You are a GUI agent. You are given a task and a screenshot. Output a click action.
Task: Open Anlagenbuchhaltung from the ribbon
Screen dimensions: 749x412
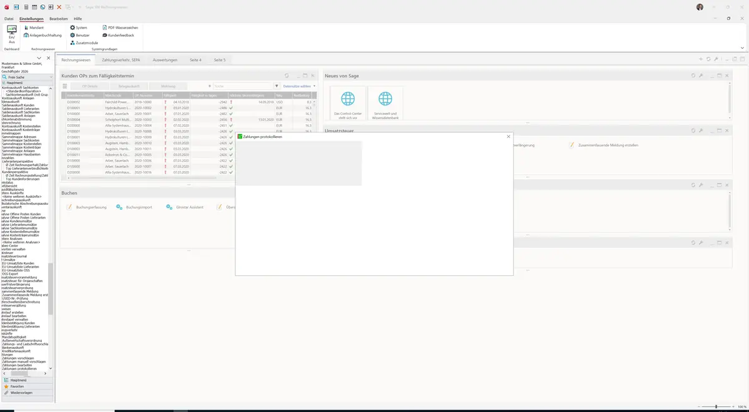(42, 36)
